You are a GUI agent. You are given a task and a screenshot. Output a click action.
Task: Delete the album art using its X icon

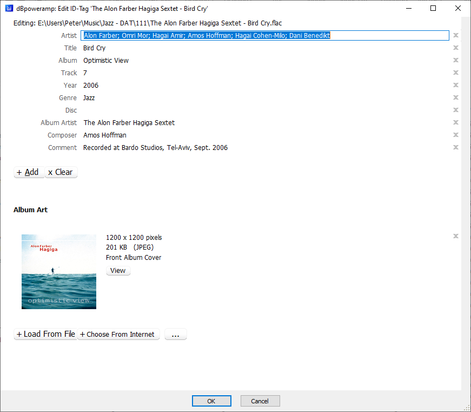tap(456, 236)
